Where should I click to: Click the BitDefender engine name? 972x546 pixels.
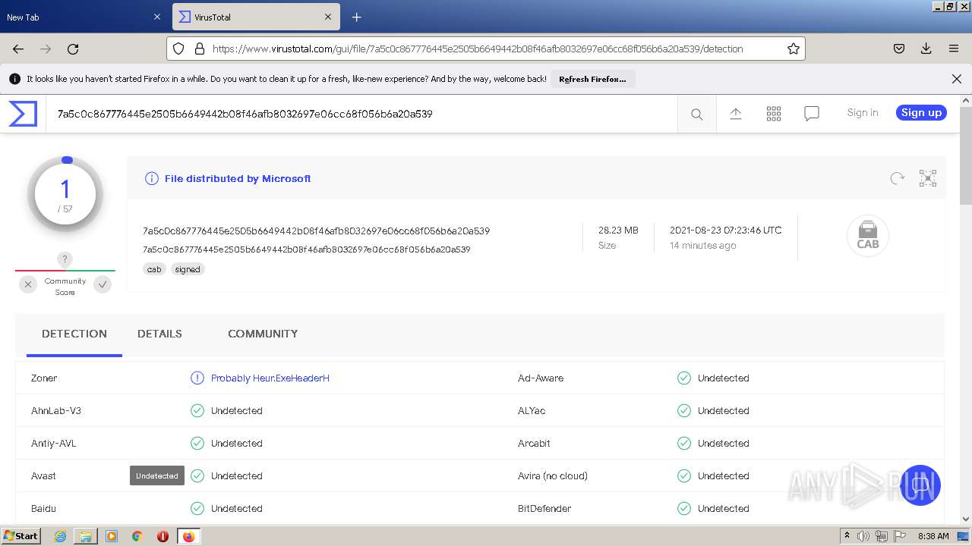pyautogui.click(x=544, y=508)
